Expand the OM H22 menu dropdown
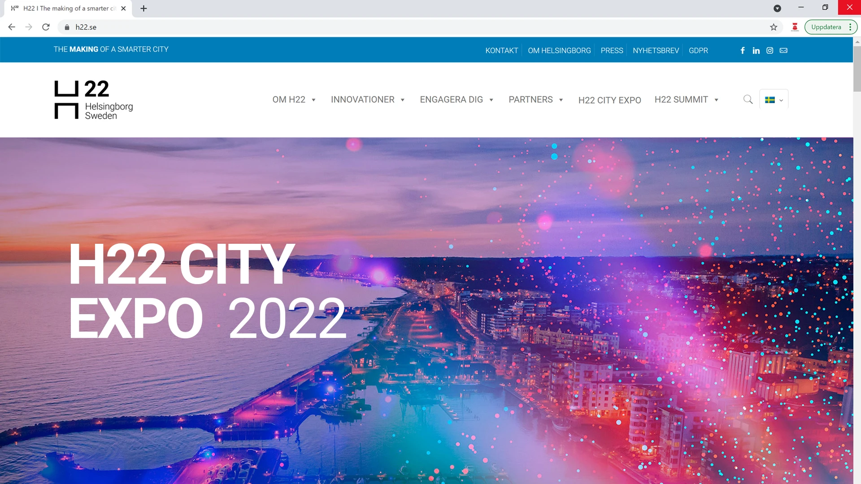 [294, 99]
